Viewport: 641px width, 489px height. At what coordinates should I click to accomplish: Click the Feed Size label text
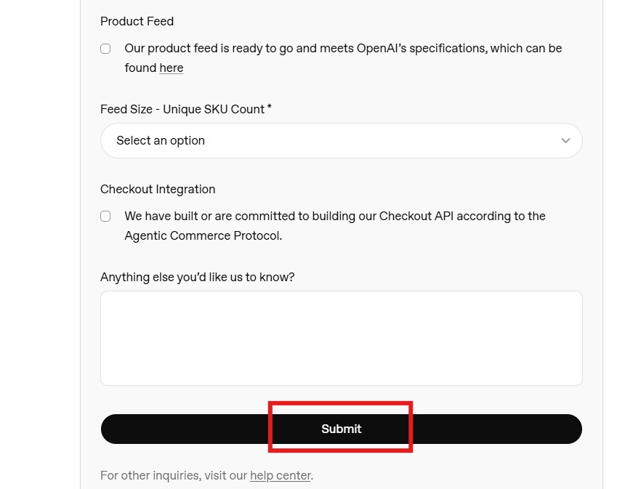[x=180, y=108]
